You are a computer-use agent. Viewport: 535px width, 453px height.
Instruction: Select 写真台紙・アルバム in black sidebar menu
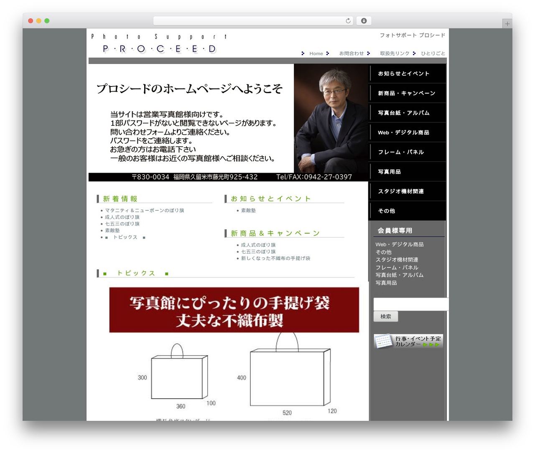click(x=407, y=113)
